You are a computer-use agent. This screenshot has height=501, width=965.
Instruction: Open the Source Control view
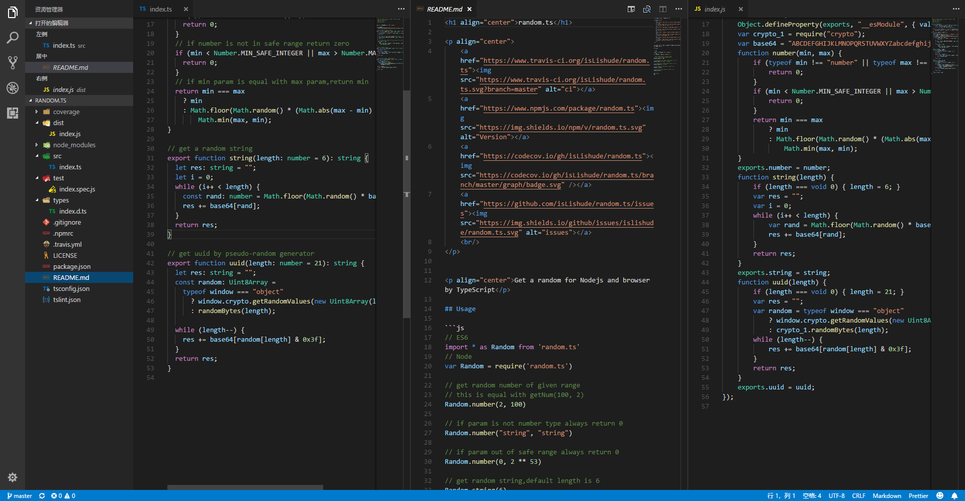pyautogui.click(x=13, y=63)
